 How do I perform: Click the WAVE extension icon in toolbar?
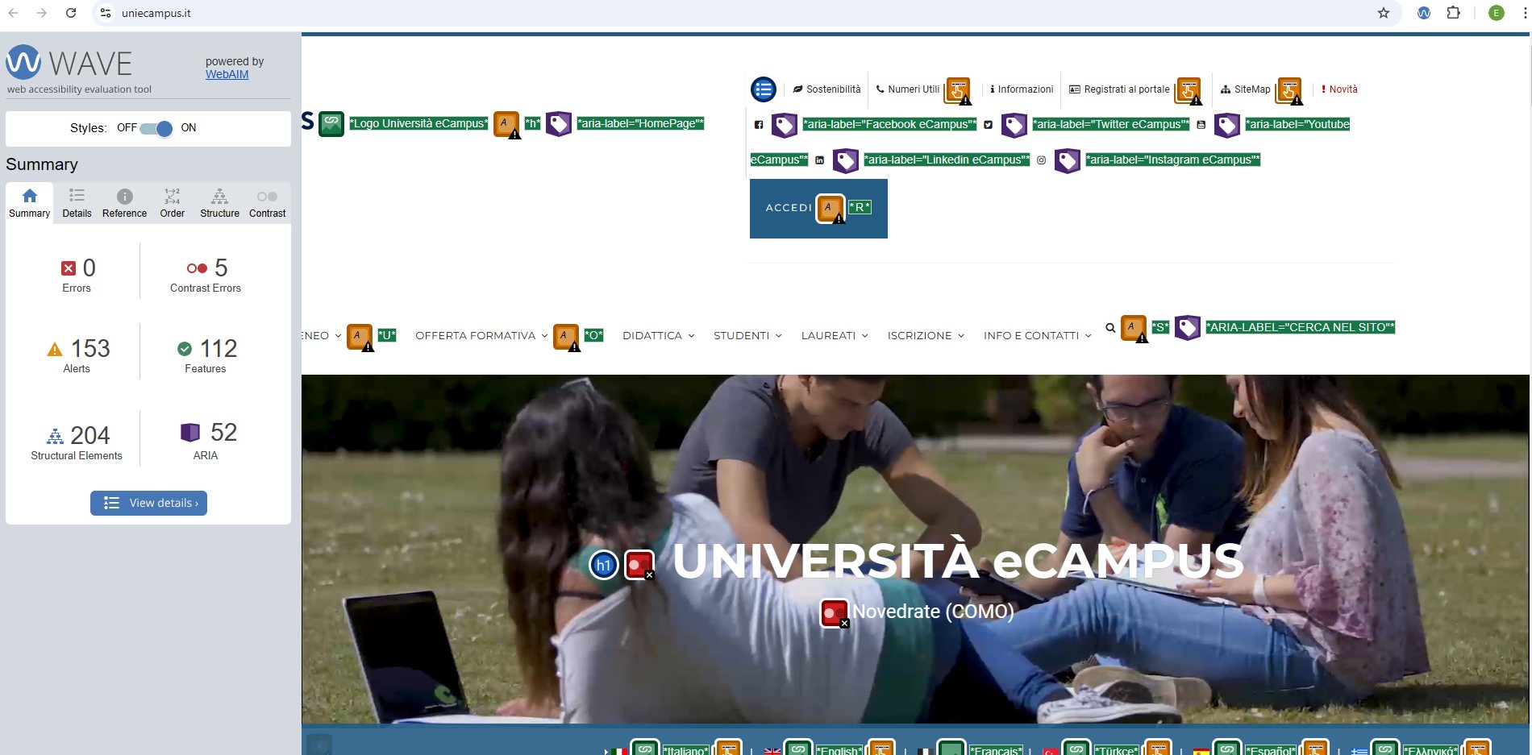pyautogui.click(x=1424, y=13)
